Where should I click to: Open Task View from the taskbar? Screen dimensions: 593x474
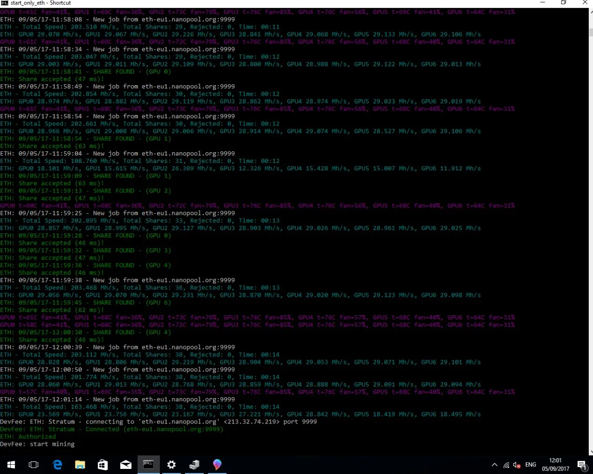34,464
